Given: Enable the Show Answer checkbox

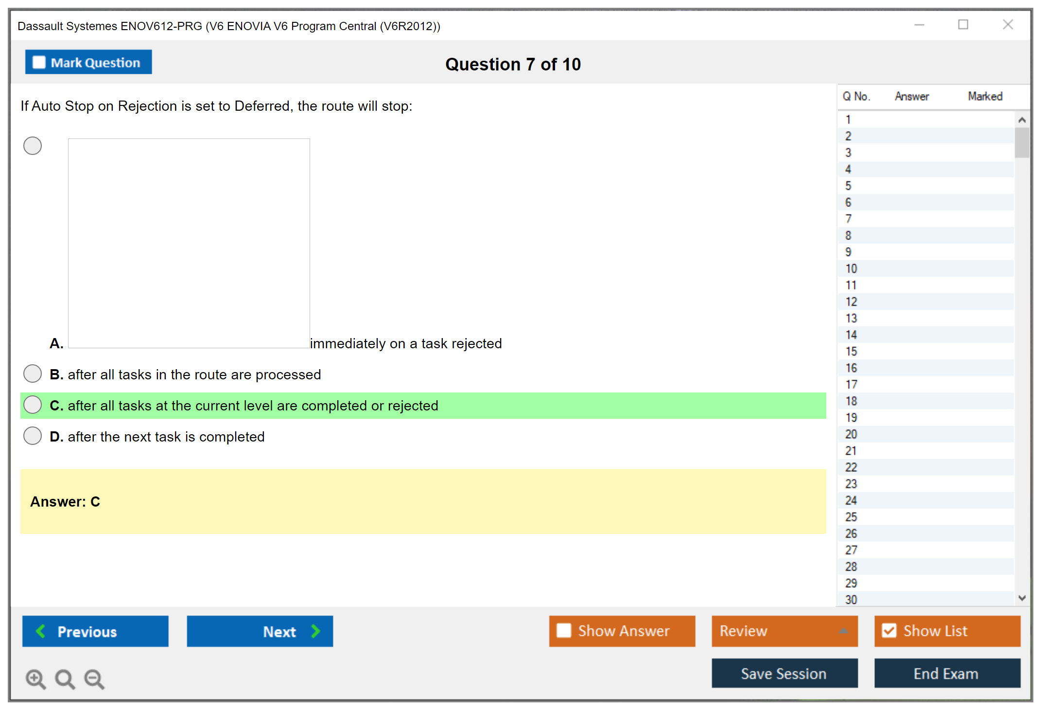Looking at the screenshot, I should (x=564, y=630).
